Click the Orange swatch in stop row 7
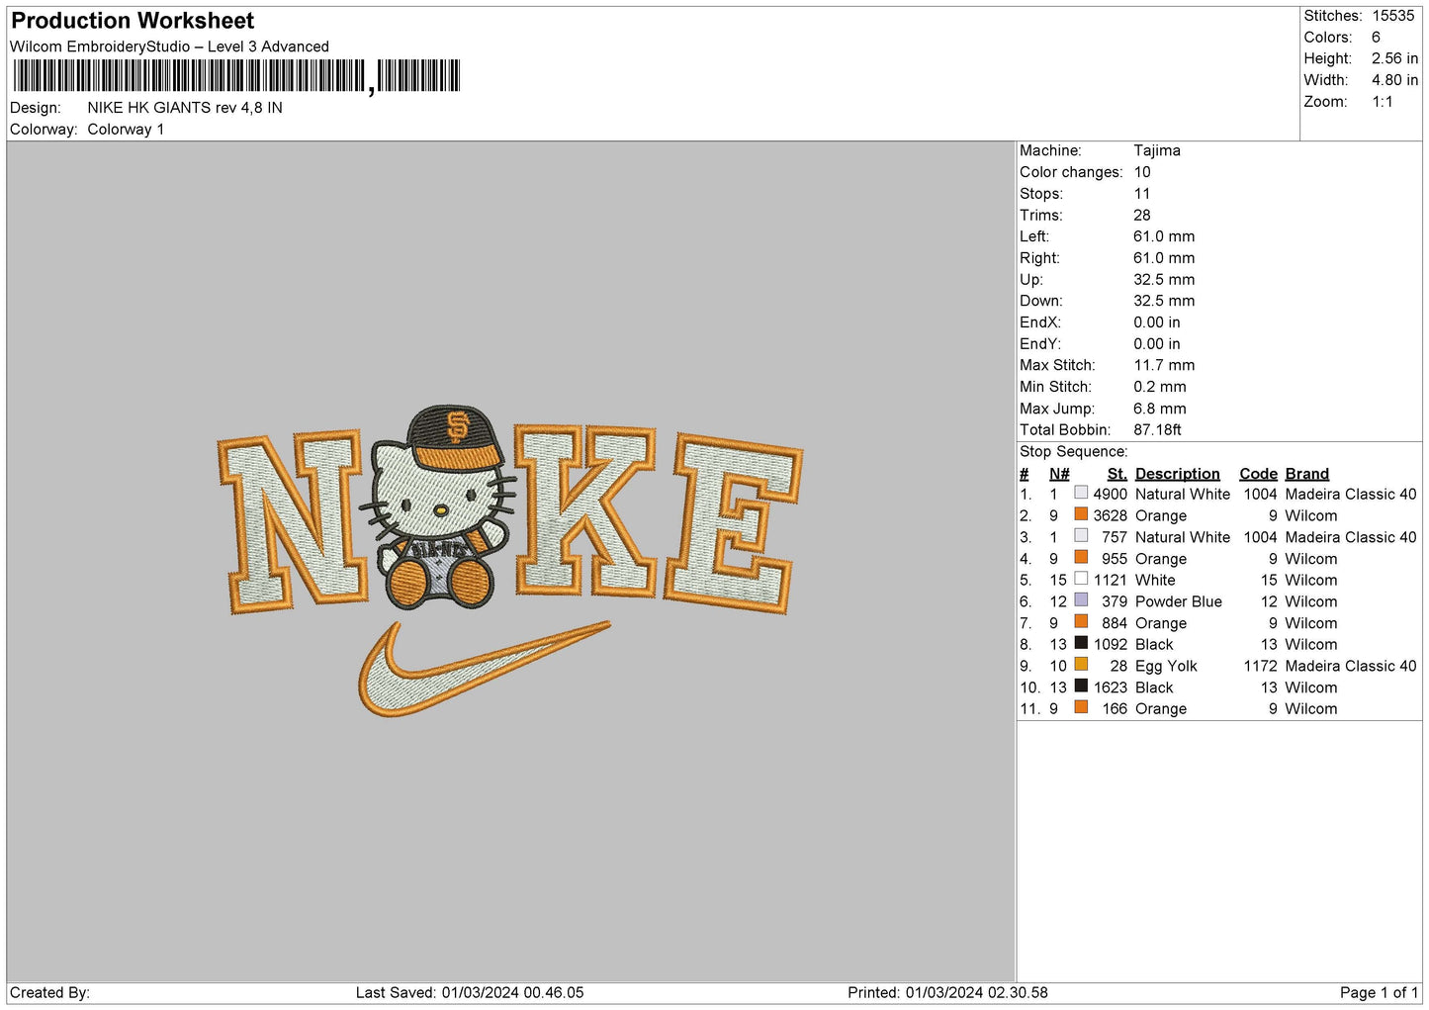Screen dimensions: 1429x1010 pos(1081,622)
